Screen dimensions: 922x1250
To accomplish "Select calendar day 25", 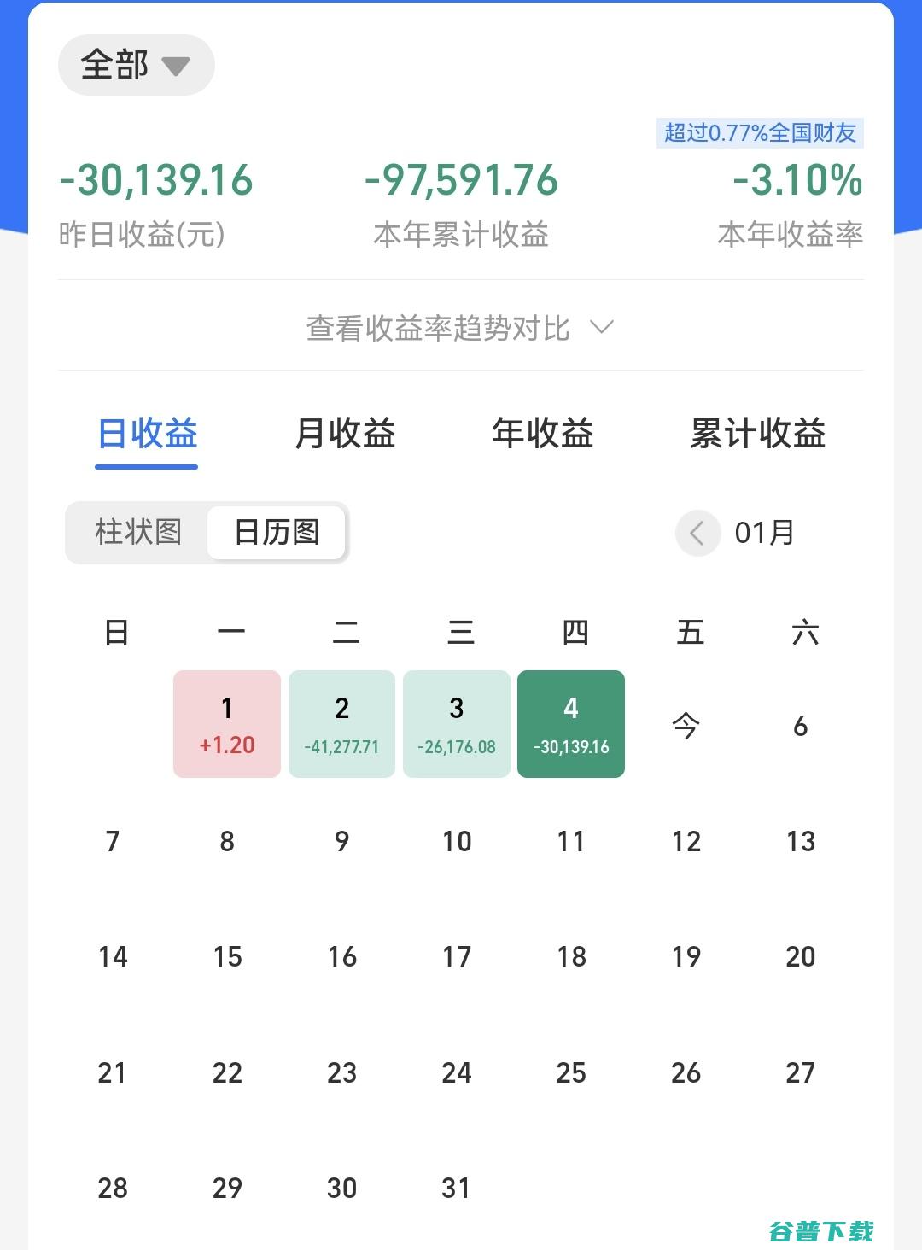I will 571,1072.
